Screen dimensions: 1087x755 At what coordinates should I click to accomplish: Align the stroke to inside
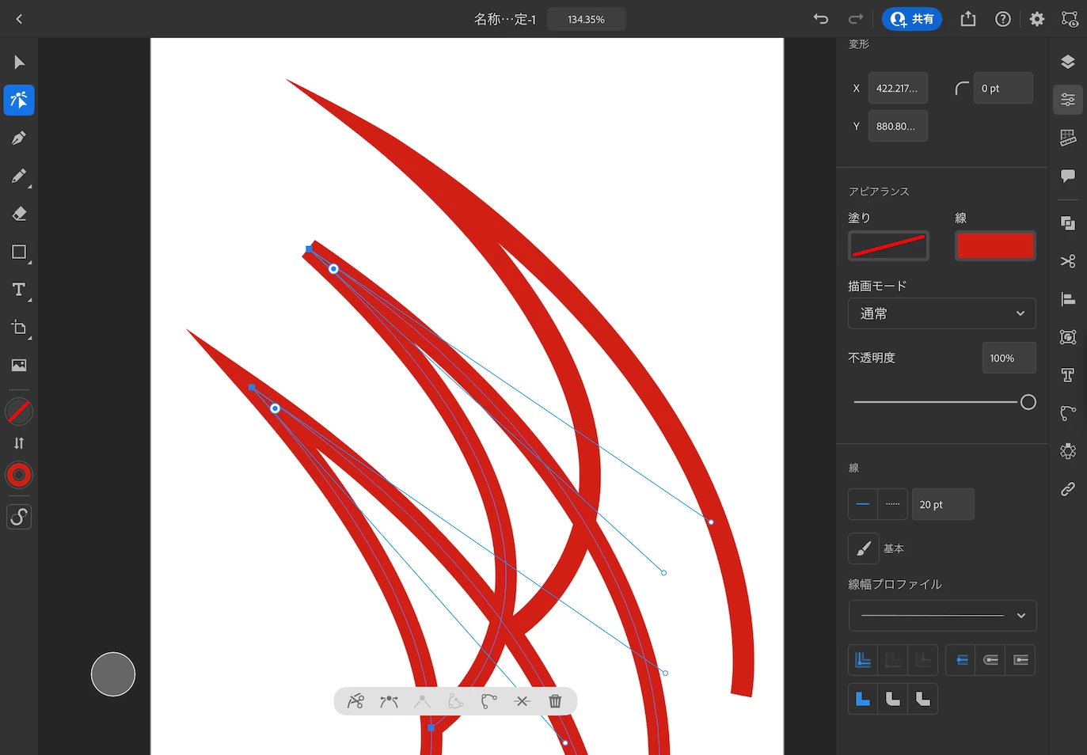893,660
